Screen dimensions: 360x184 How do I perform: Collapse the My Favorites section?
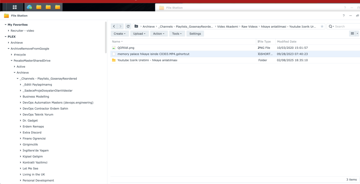[x=5, y=25]
